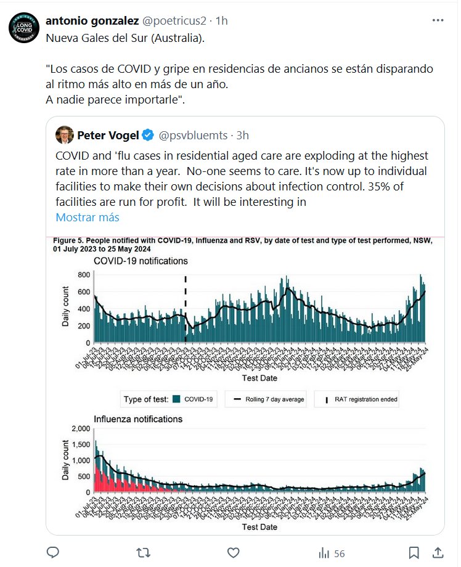Click the repost arrows icon
The image size is (461, 567).
pyautogui.click(x=143, y=552)
